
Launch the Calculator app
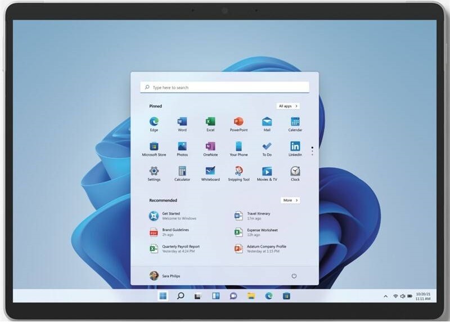pos(182,174)
